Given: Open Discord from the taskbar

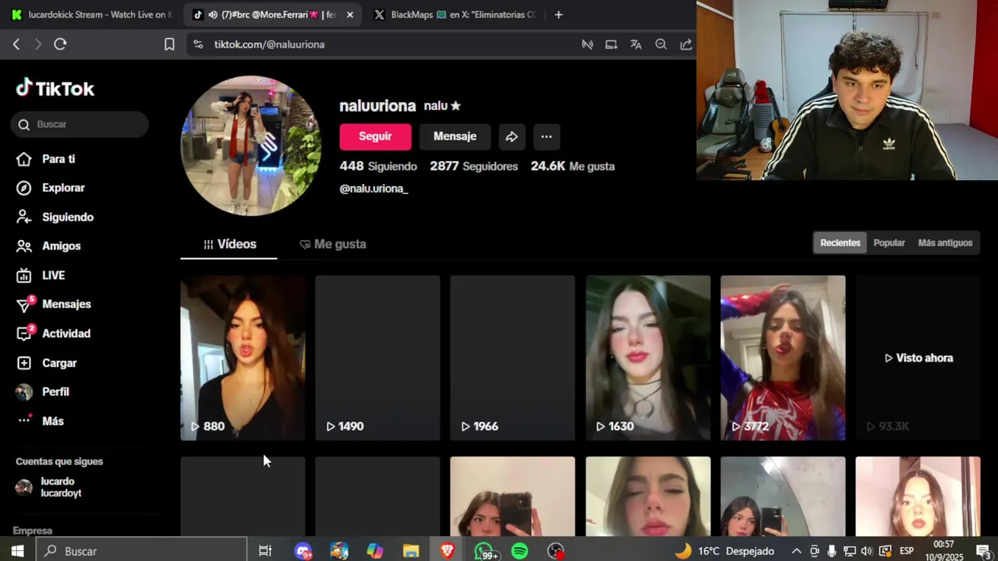Looking at the screenshot, I should tap(303, 551).
